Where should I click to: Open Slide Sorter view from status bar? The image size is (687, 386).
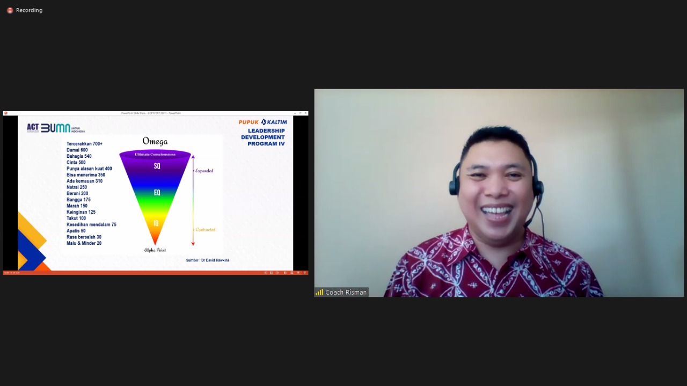(291, 273)
